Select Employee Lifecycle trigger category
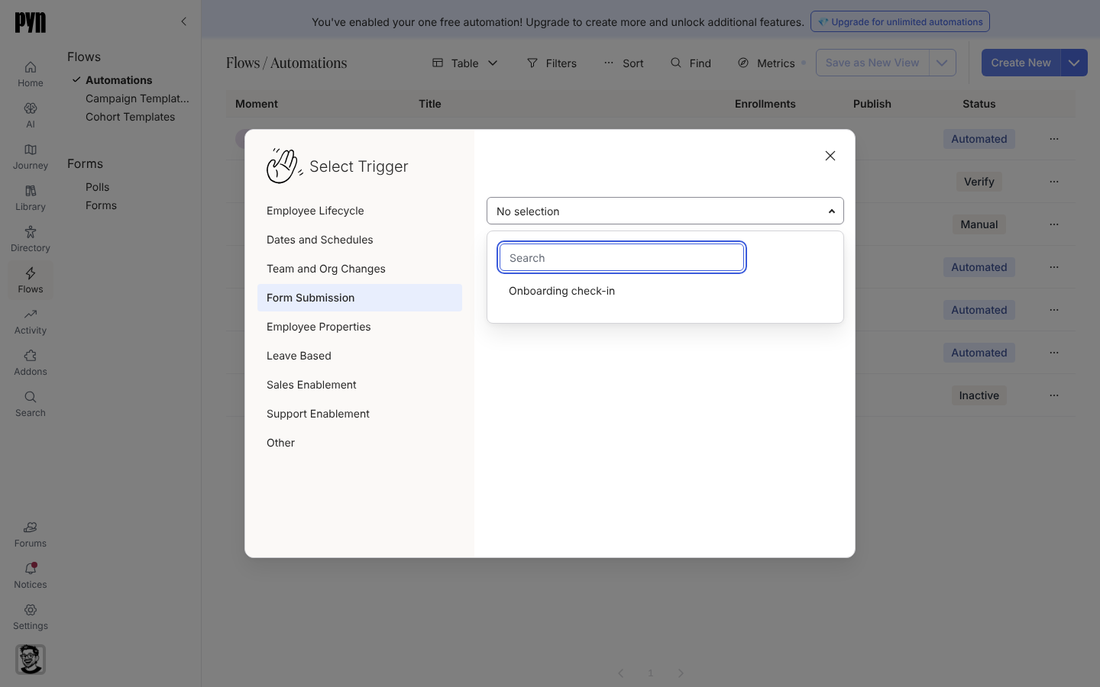This screenshot has height=687, width=1100. pyautogui.click(x=360, y=211)
